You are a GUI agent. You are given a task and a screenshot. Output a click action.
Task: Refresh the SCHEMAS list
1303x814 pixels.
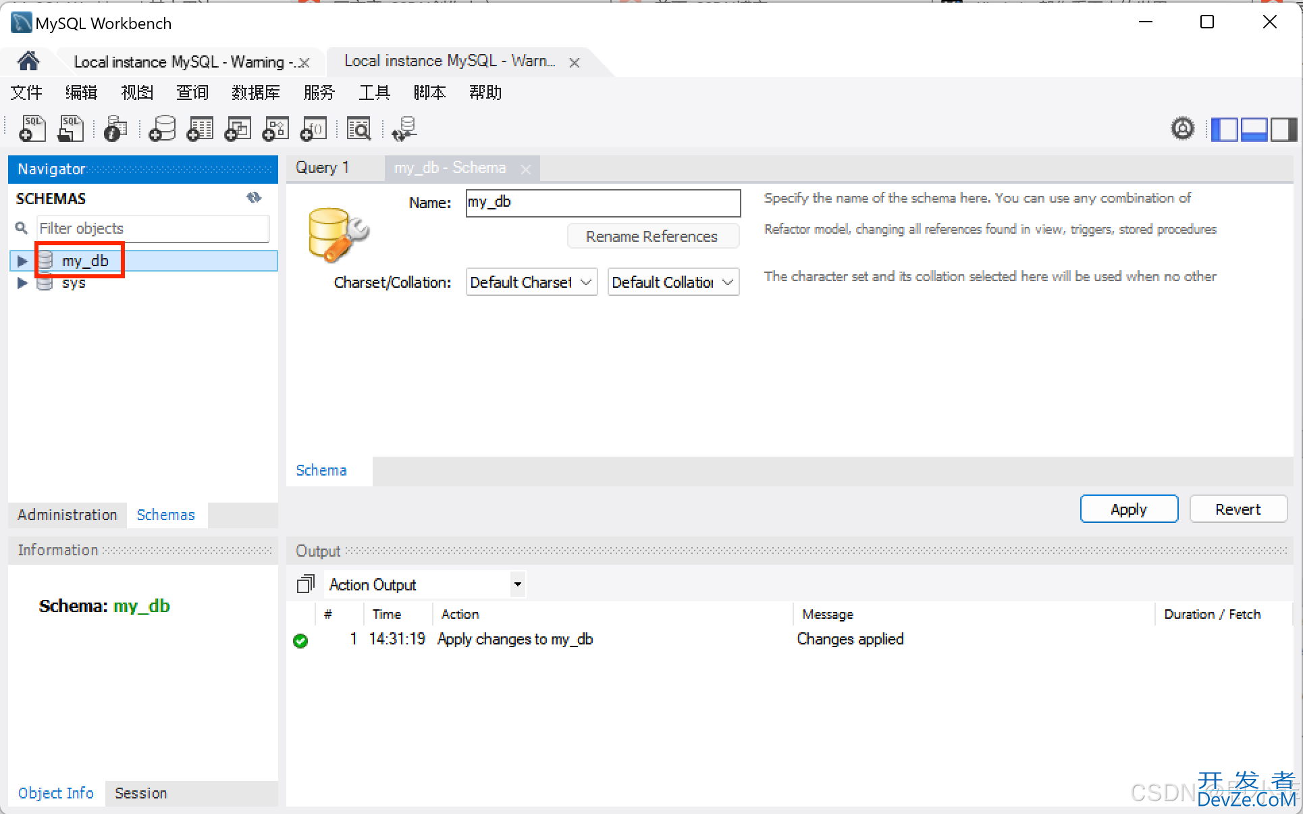click(x=254, y=197)
